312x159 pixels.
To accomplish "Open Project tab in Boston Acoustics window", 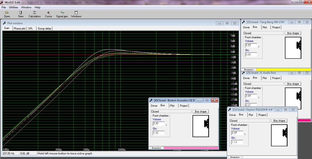I will (x=184, y=106).
